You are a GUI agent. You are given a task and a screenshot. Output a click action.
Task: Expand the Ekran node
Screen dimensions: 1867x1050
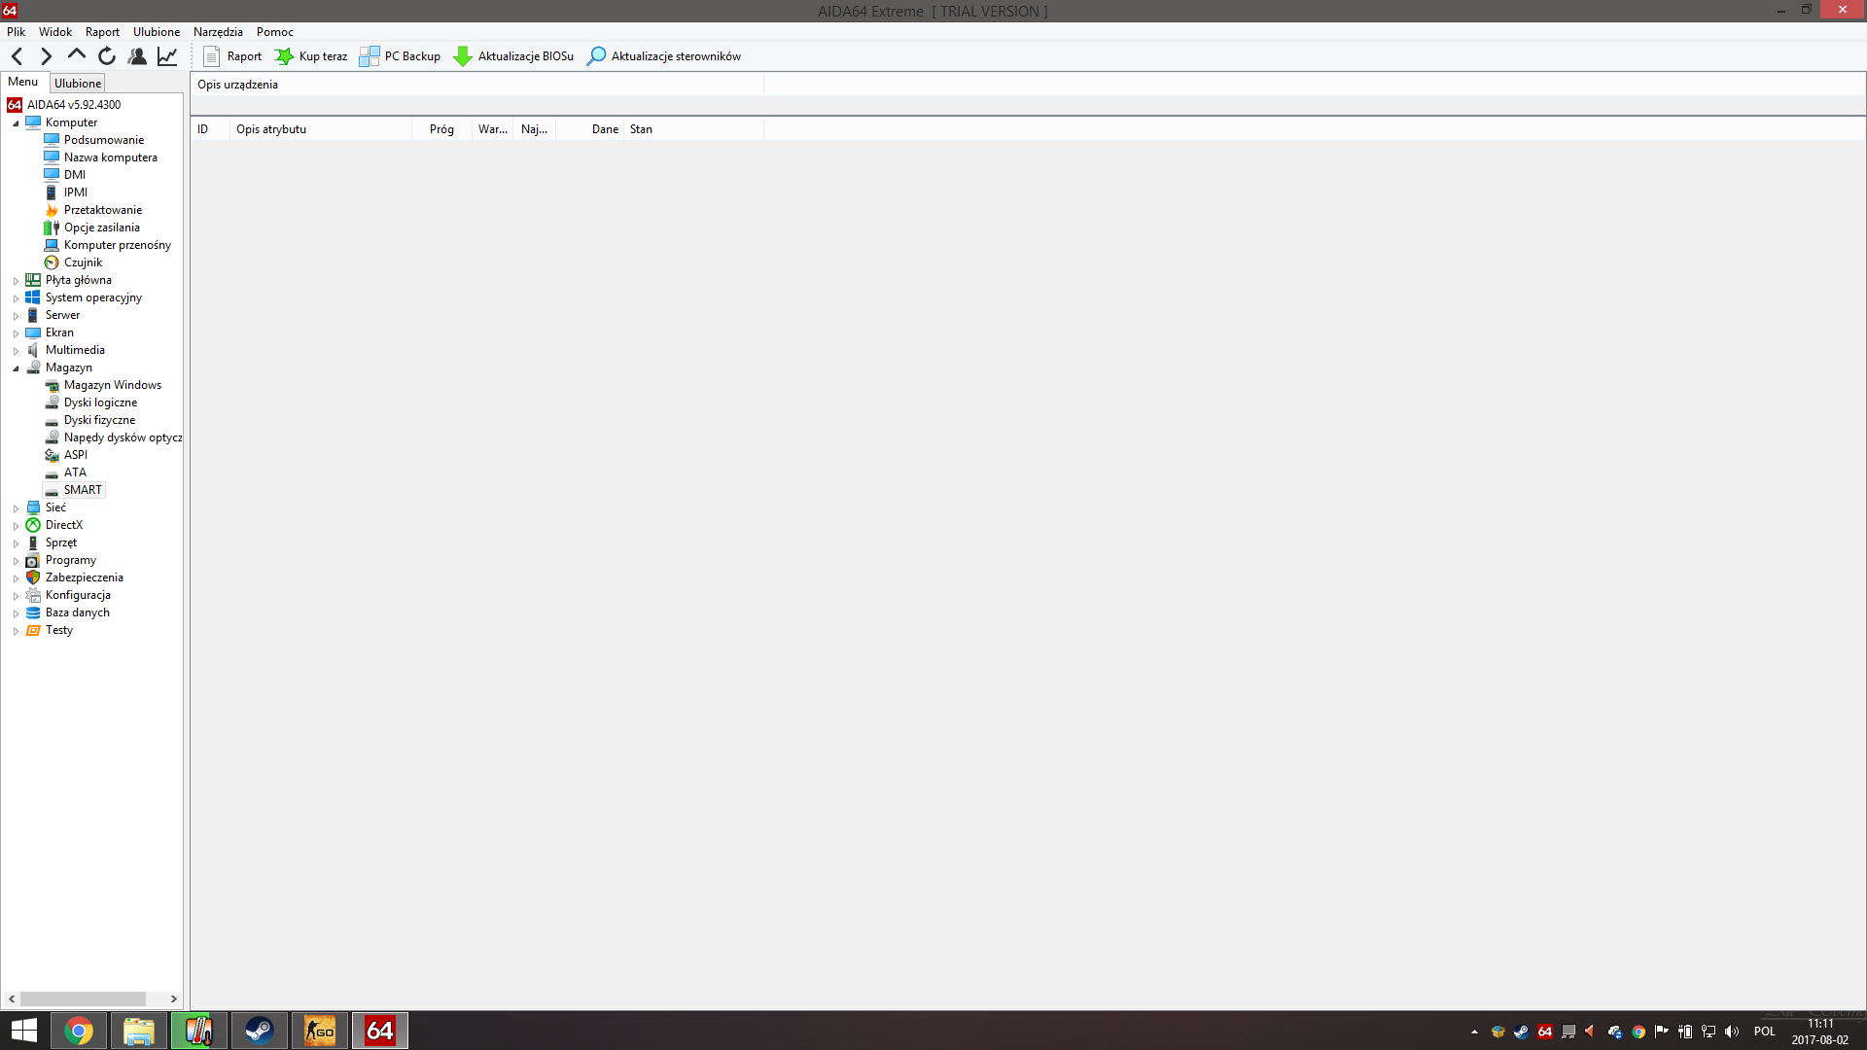(x=16, y=333)
